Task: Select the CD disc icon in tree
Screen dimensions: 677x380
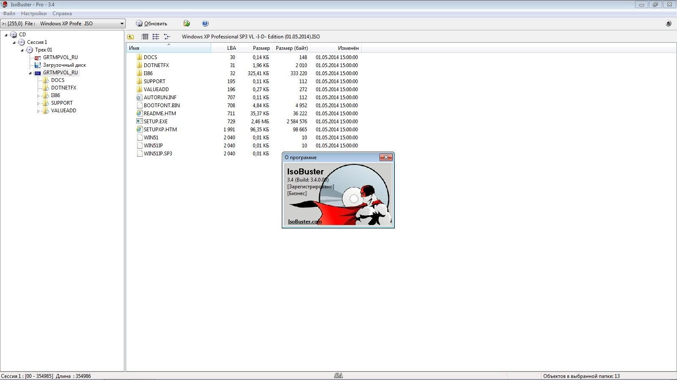Action: [14, 35]
